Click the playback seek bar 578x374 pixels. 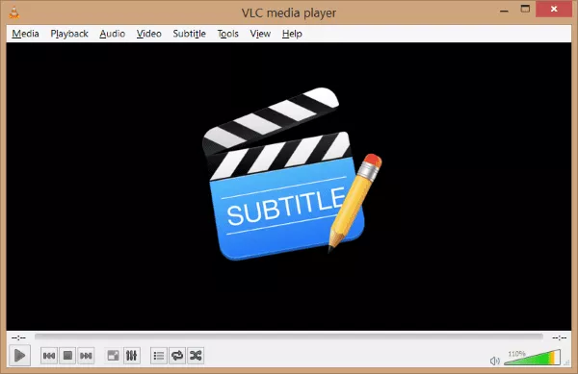point(289,337)
